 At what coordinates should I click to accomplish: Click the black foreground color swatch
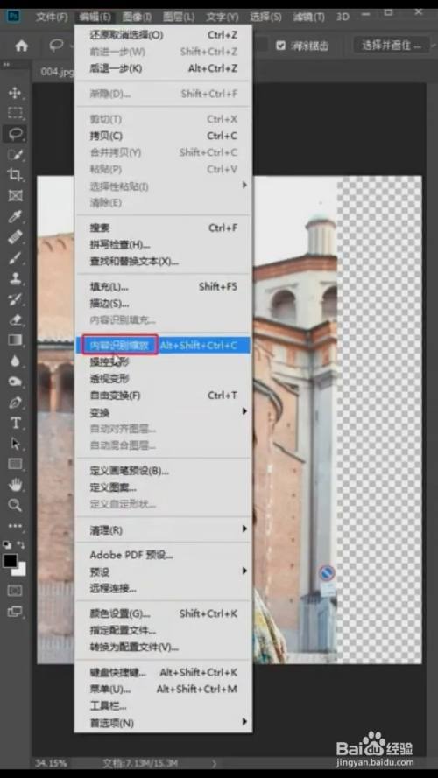click(x=11, y=561)
